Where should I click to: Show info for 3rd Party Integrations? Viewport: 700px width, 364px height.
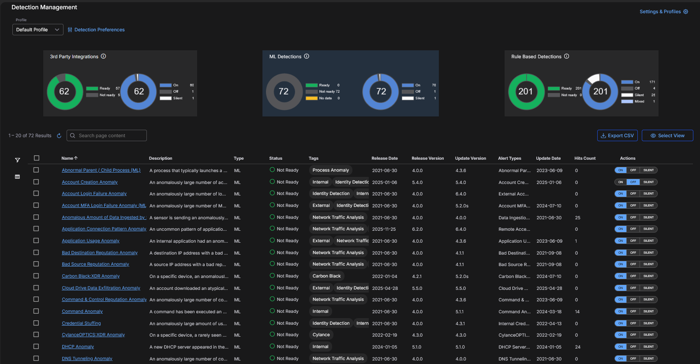point(104,56)
